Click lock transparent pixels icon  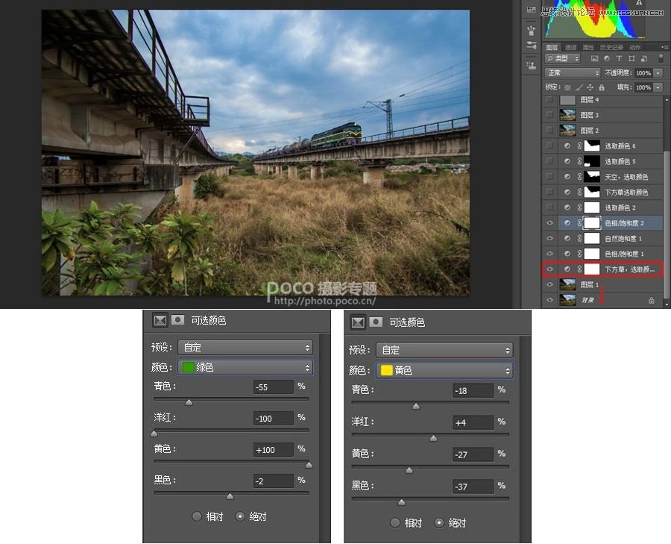[567, 87]
